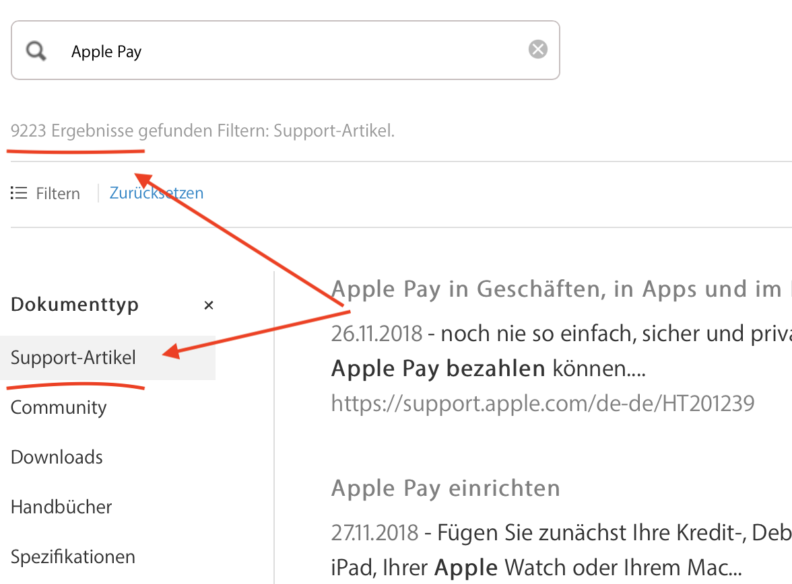Open the Filtern list icon
Image resolution: width=792 pixels, height=584 pixels.
pyautogui.click(x=19, y=193)
